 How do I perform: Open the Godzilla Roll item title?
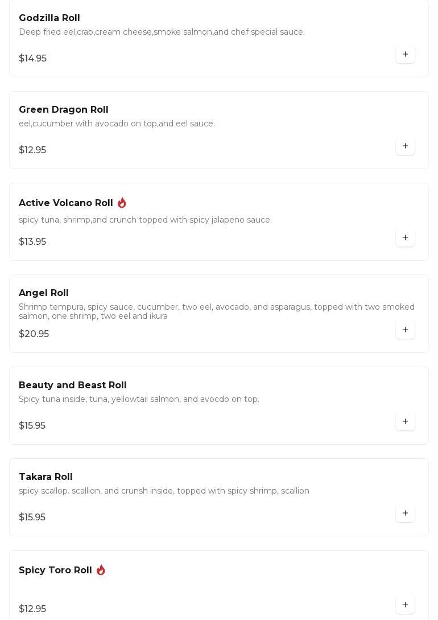[49, 18]
